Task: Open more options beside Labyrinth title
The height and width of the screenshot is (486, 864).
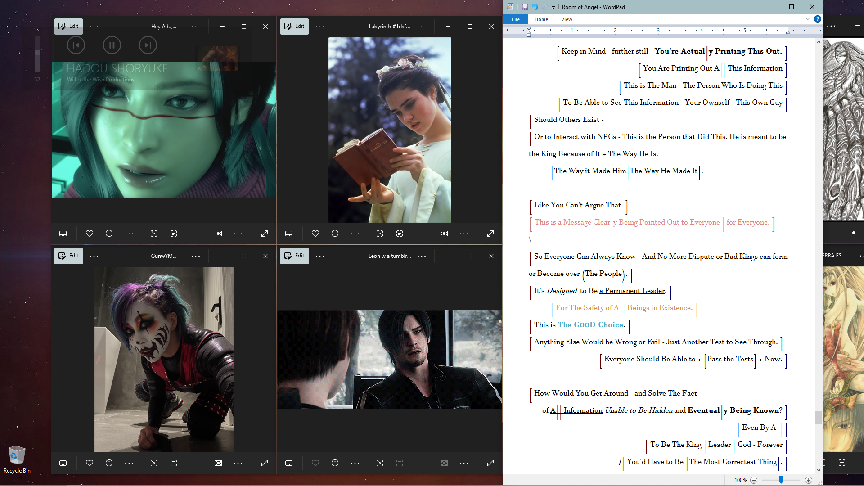Action: pos(422,27)
